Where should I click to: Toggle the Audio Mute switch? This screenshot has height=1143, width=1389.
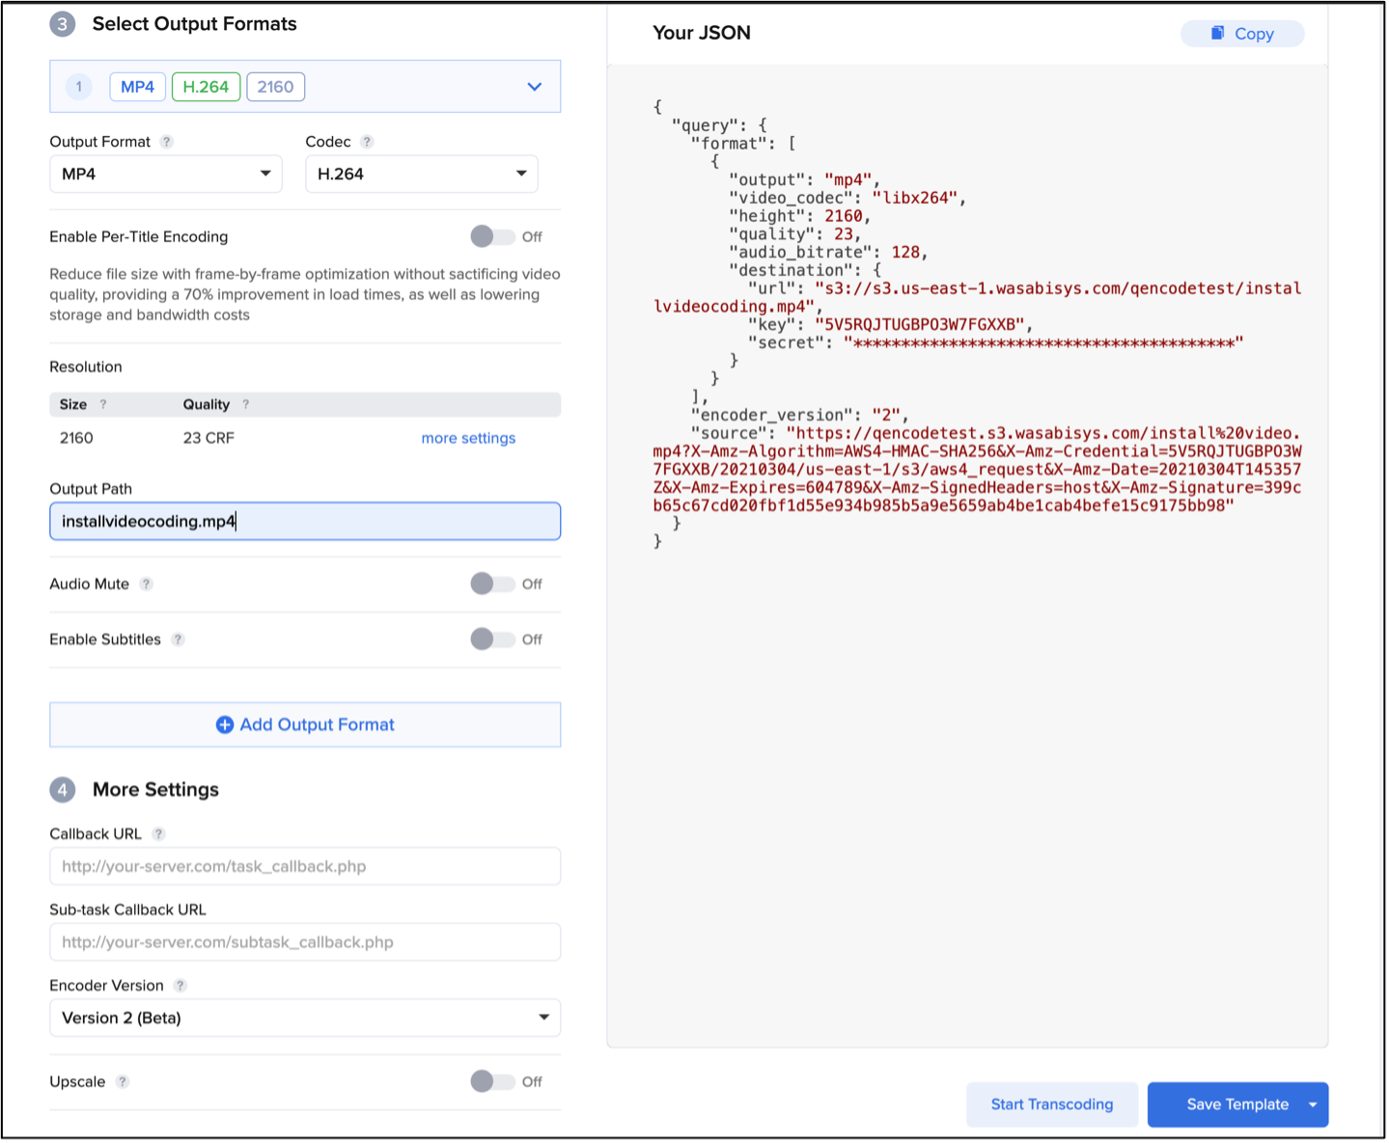(x=492, y=584)
